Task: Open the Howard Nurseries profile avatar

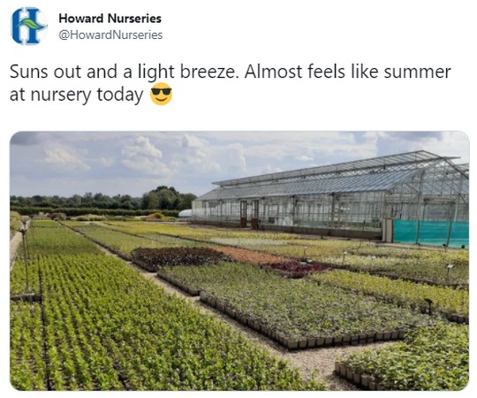Action: (28, 26)
